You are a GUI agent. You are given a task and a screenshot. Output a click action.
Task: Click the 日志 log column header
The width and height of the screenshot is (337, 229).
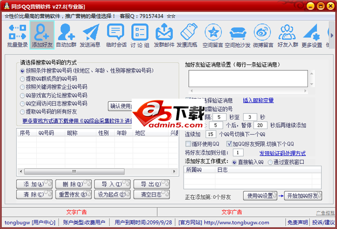click(x=263, y=170)
